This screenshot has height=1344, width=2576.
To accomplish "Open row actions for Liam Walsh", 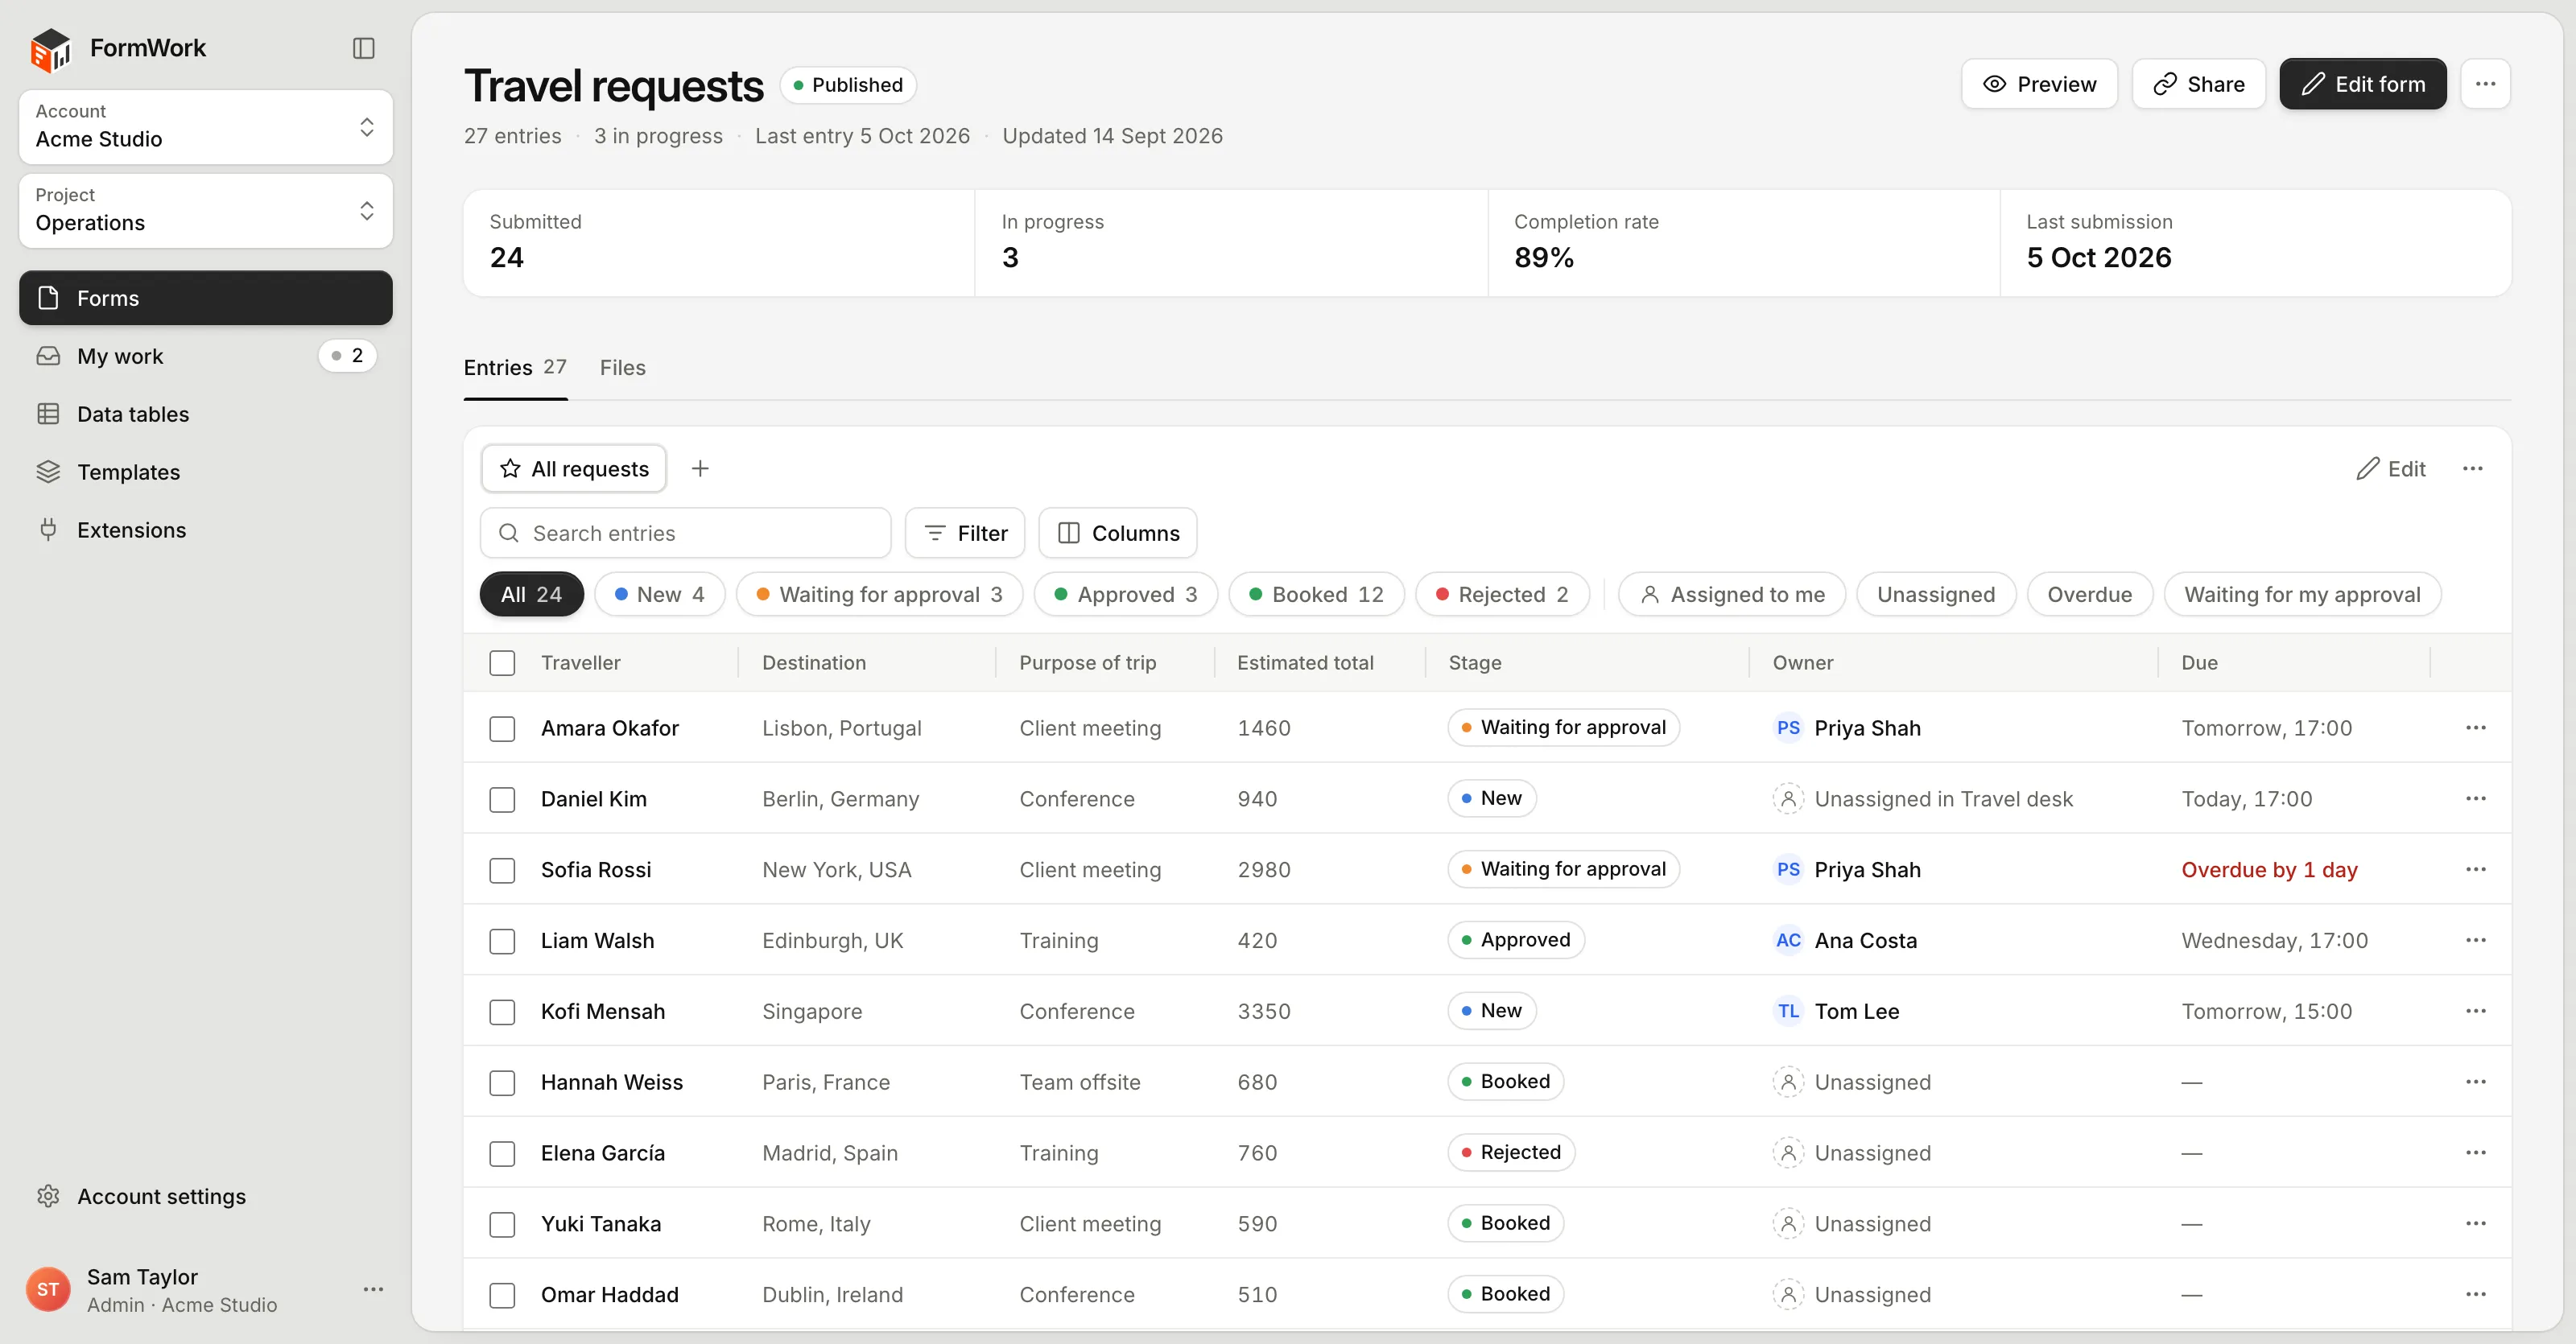I will pos(2475,941).
